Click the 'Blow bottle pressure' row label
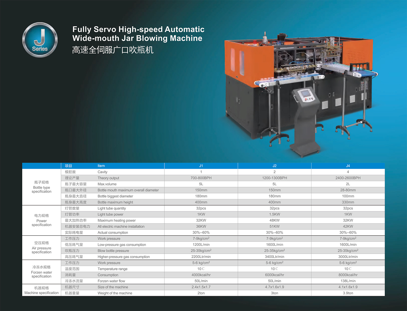 click(x=113, y=251)
